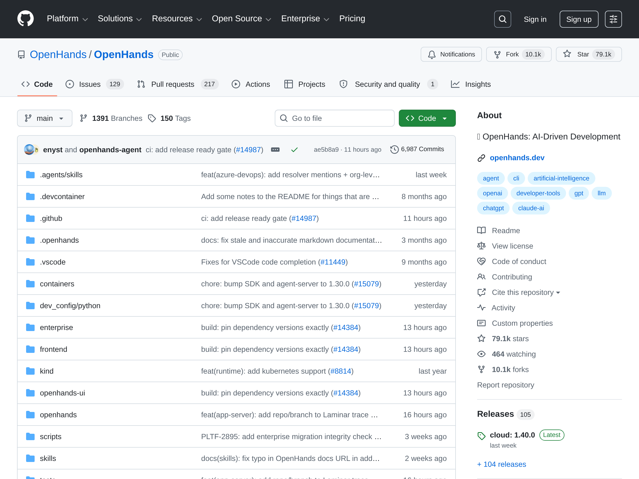Select the claude-ai topic tag
639x479 pixels.
531,208
